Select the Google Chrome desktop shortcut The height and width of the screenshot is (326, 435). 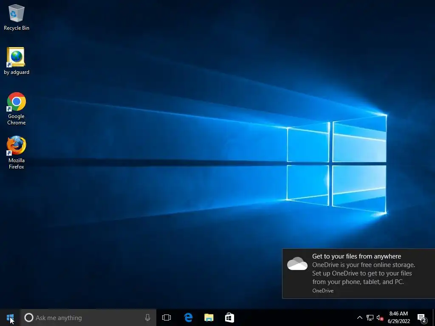point(17,109)
